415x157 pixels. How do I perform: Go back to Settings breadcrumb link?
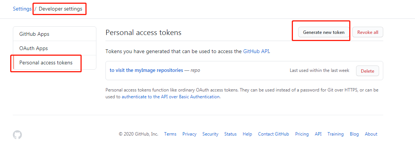pos(22,9)
